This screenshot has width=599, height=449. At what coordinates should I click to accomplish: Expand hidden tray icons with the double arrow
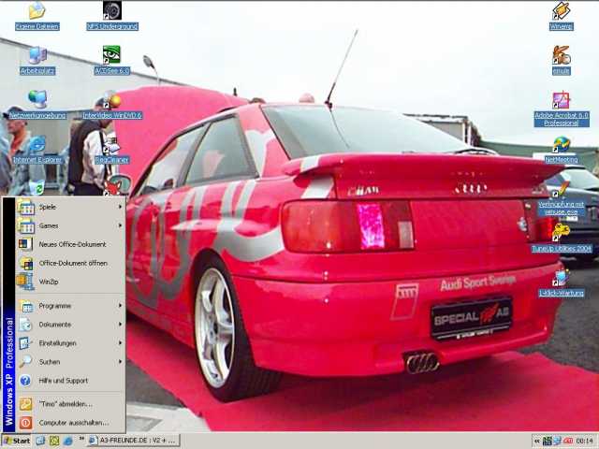tap(537, 441)
